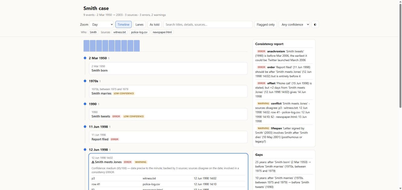The image size is (402, 190).
Task: Click the search titles, details, sources field
Action: [208, 25]
